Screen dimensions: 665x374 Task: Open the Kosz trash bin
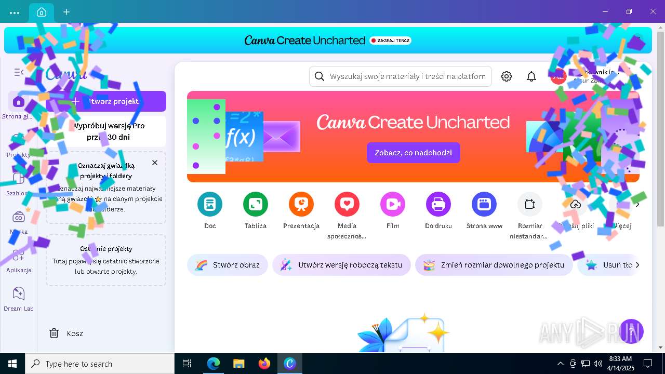click(66, 333)
